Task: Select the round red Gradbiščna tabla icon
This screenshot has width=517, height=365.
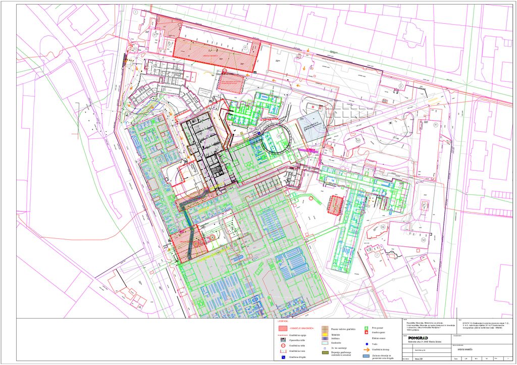Action: 283,346
